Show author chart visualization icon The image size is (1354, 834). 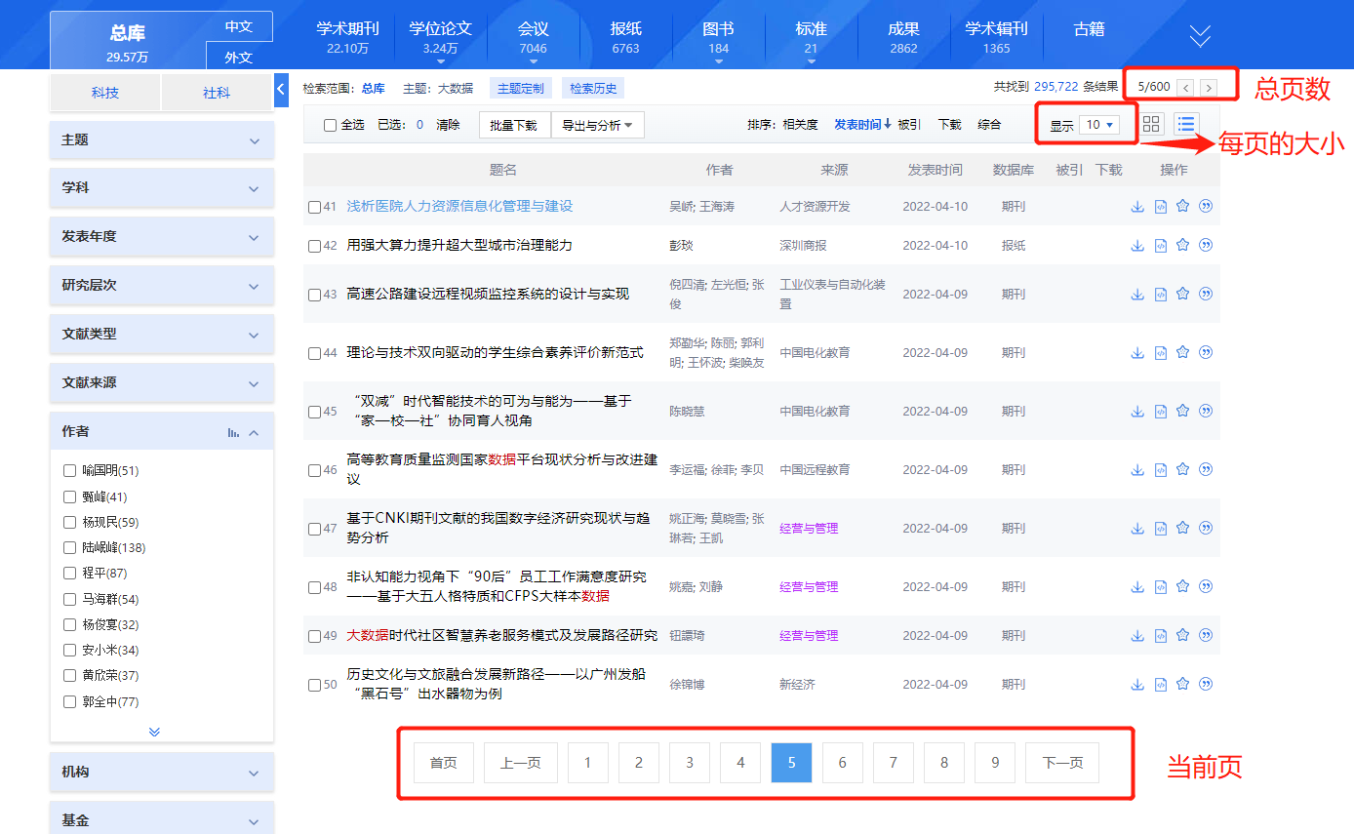(x=233, y=432)
